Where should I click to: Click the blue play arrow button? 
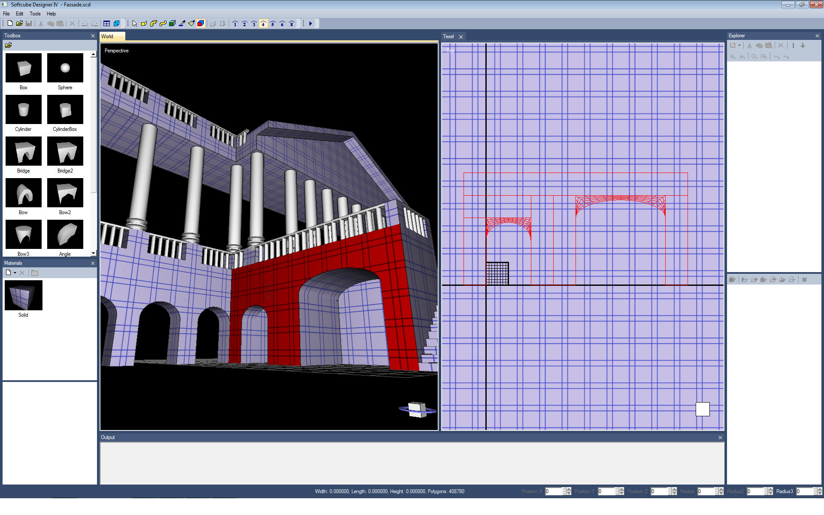pyautogui.click(x=311, y=24)
